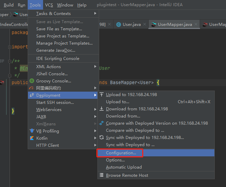Click breadcrumb MyBatis icon in navigation bar
226x187 pixels.
click(16, 14)
